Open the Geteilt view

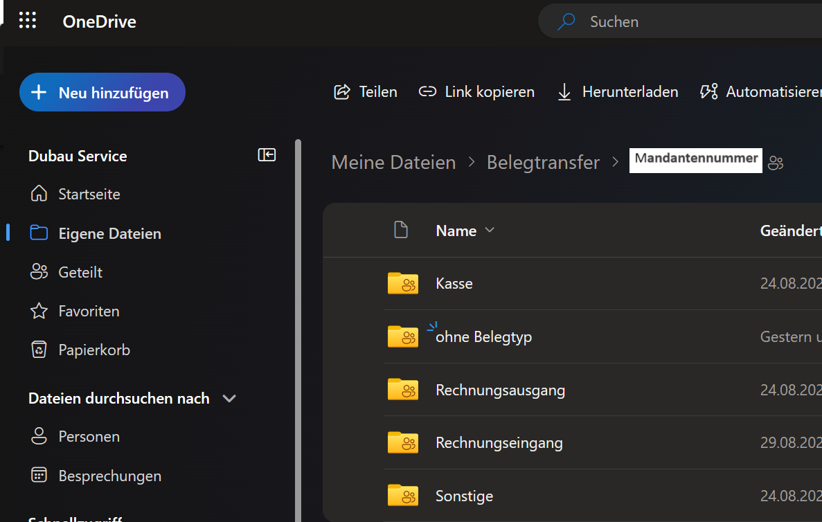(80, 272)
